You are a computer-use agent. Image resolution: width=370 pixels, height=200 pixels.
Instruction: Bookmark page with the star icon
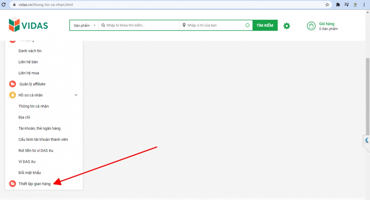(x=327, y=5)
